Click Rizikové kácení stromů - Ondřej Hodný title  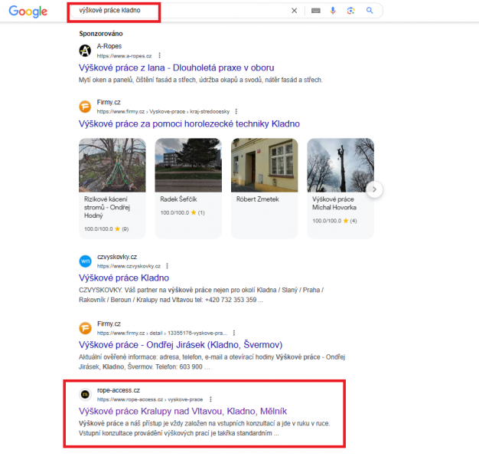[107, 207]
